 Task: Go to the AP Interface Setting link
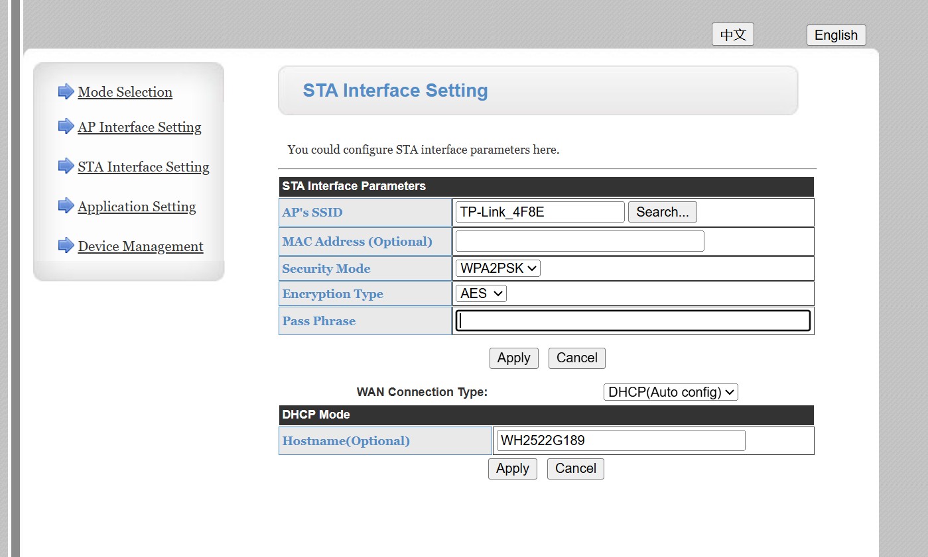(139, 127)
